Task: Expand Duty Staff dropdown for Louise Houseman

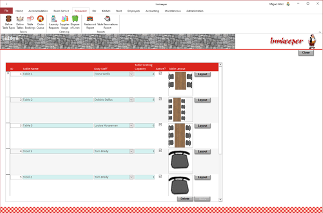Action: click(131, 126)
